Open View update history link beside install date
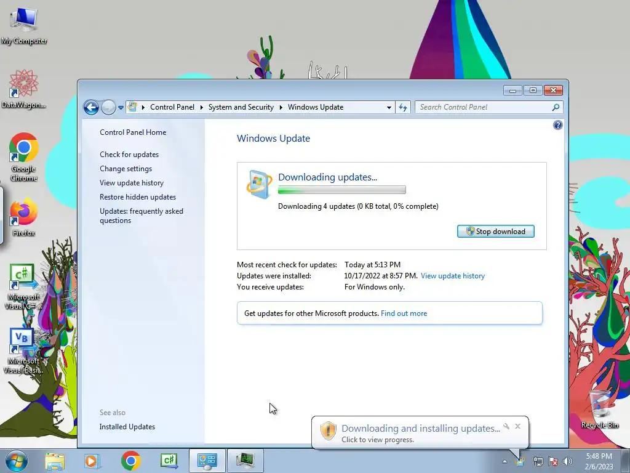This screenshot has height=473, width=630. click(x=453, y=276)
